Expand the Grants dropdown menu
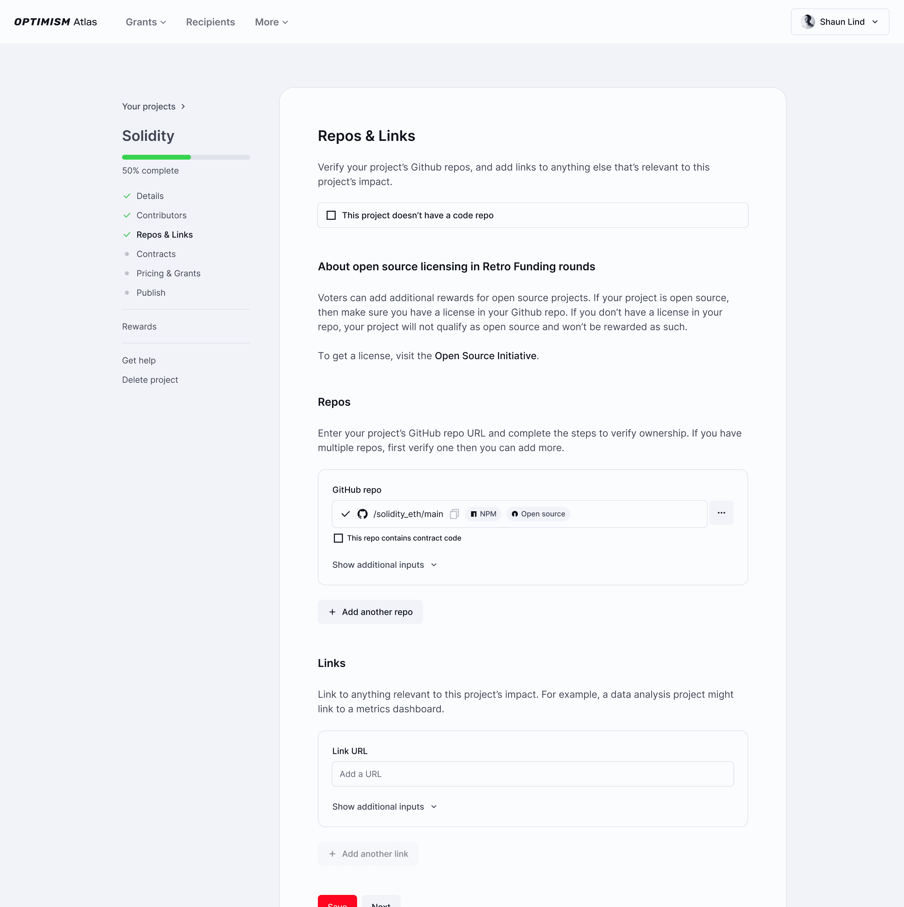 coord(145,22)
